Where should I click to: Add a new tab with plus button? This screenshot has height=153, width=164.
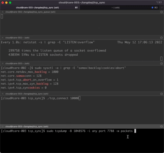pyautogui.click(x=162, y=8)
